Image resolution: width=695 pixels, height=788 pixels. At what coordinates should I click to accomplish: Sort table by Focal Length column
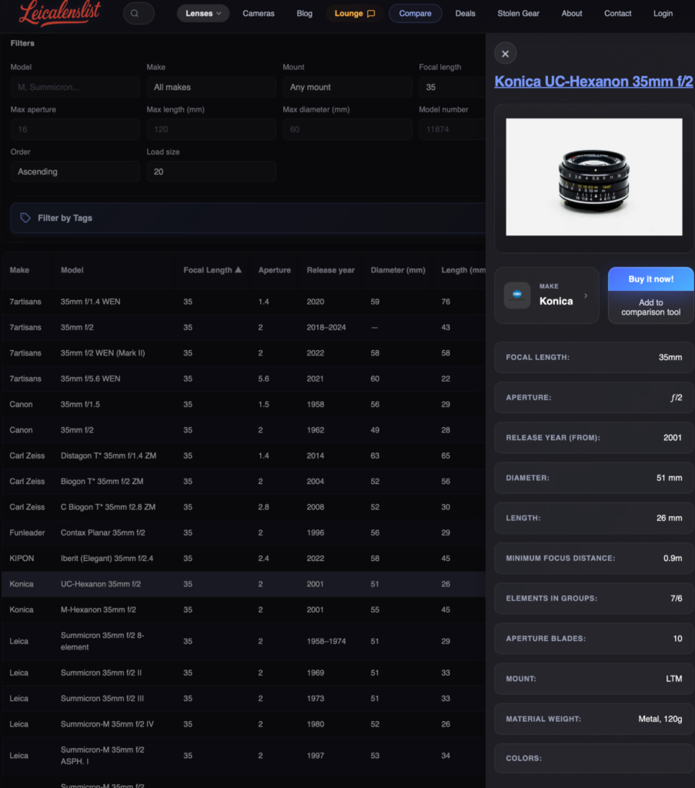coord(212,270)
